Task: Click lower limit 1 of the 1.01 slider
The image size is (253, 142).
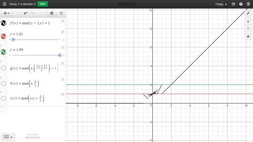Action: (9, 39)
